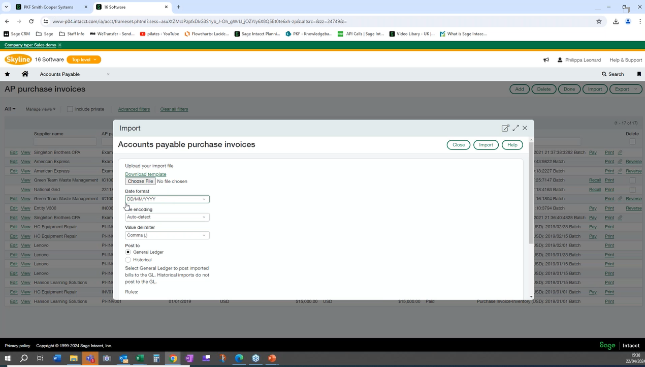Tick delete checkbox for National Grid row
The width and height of the screenshot is (645, 367).
[x=632, y=190]
